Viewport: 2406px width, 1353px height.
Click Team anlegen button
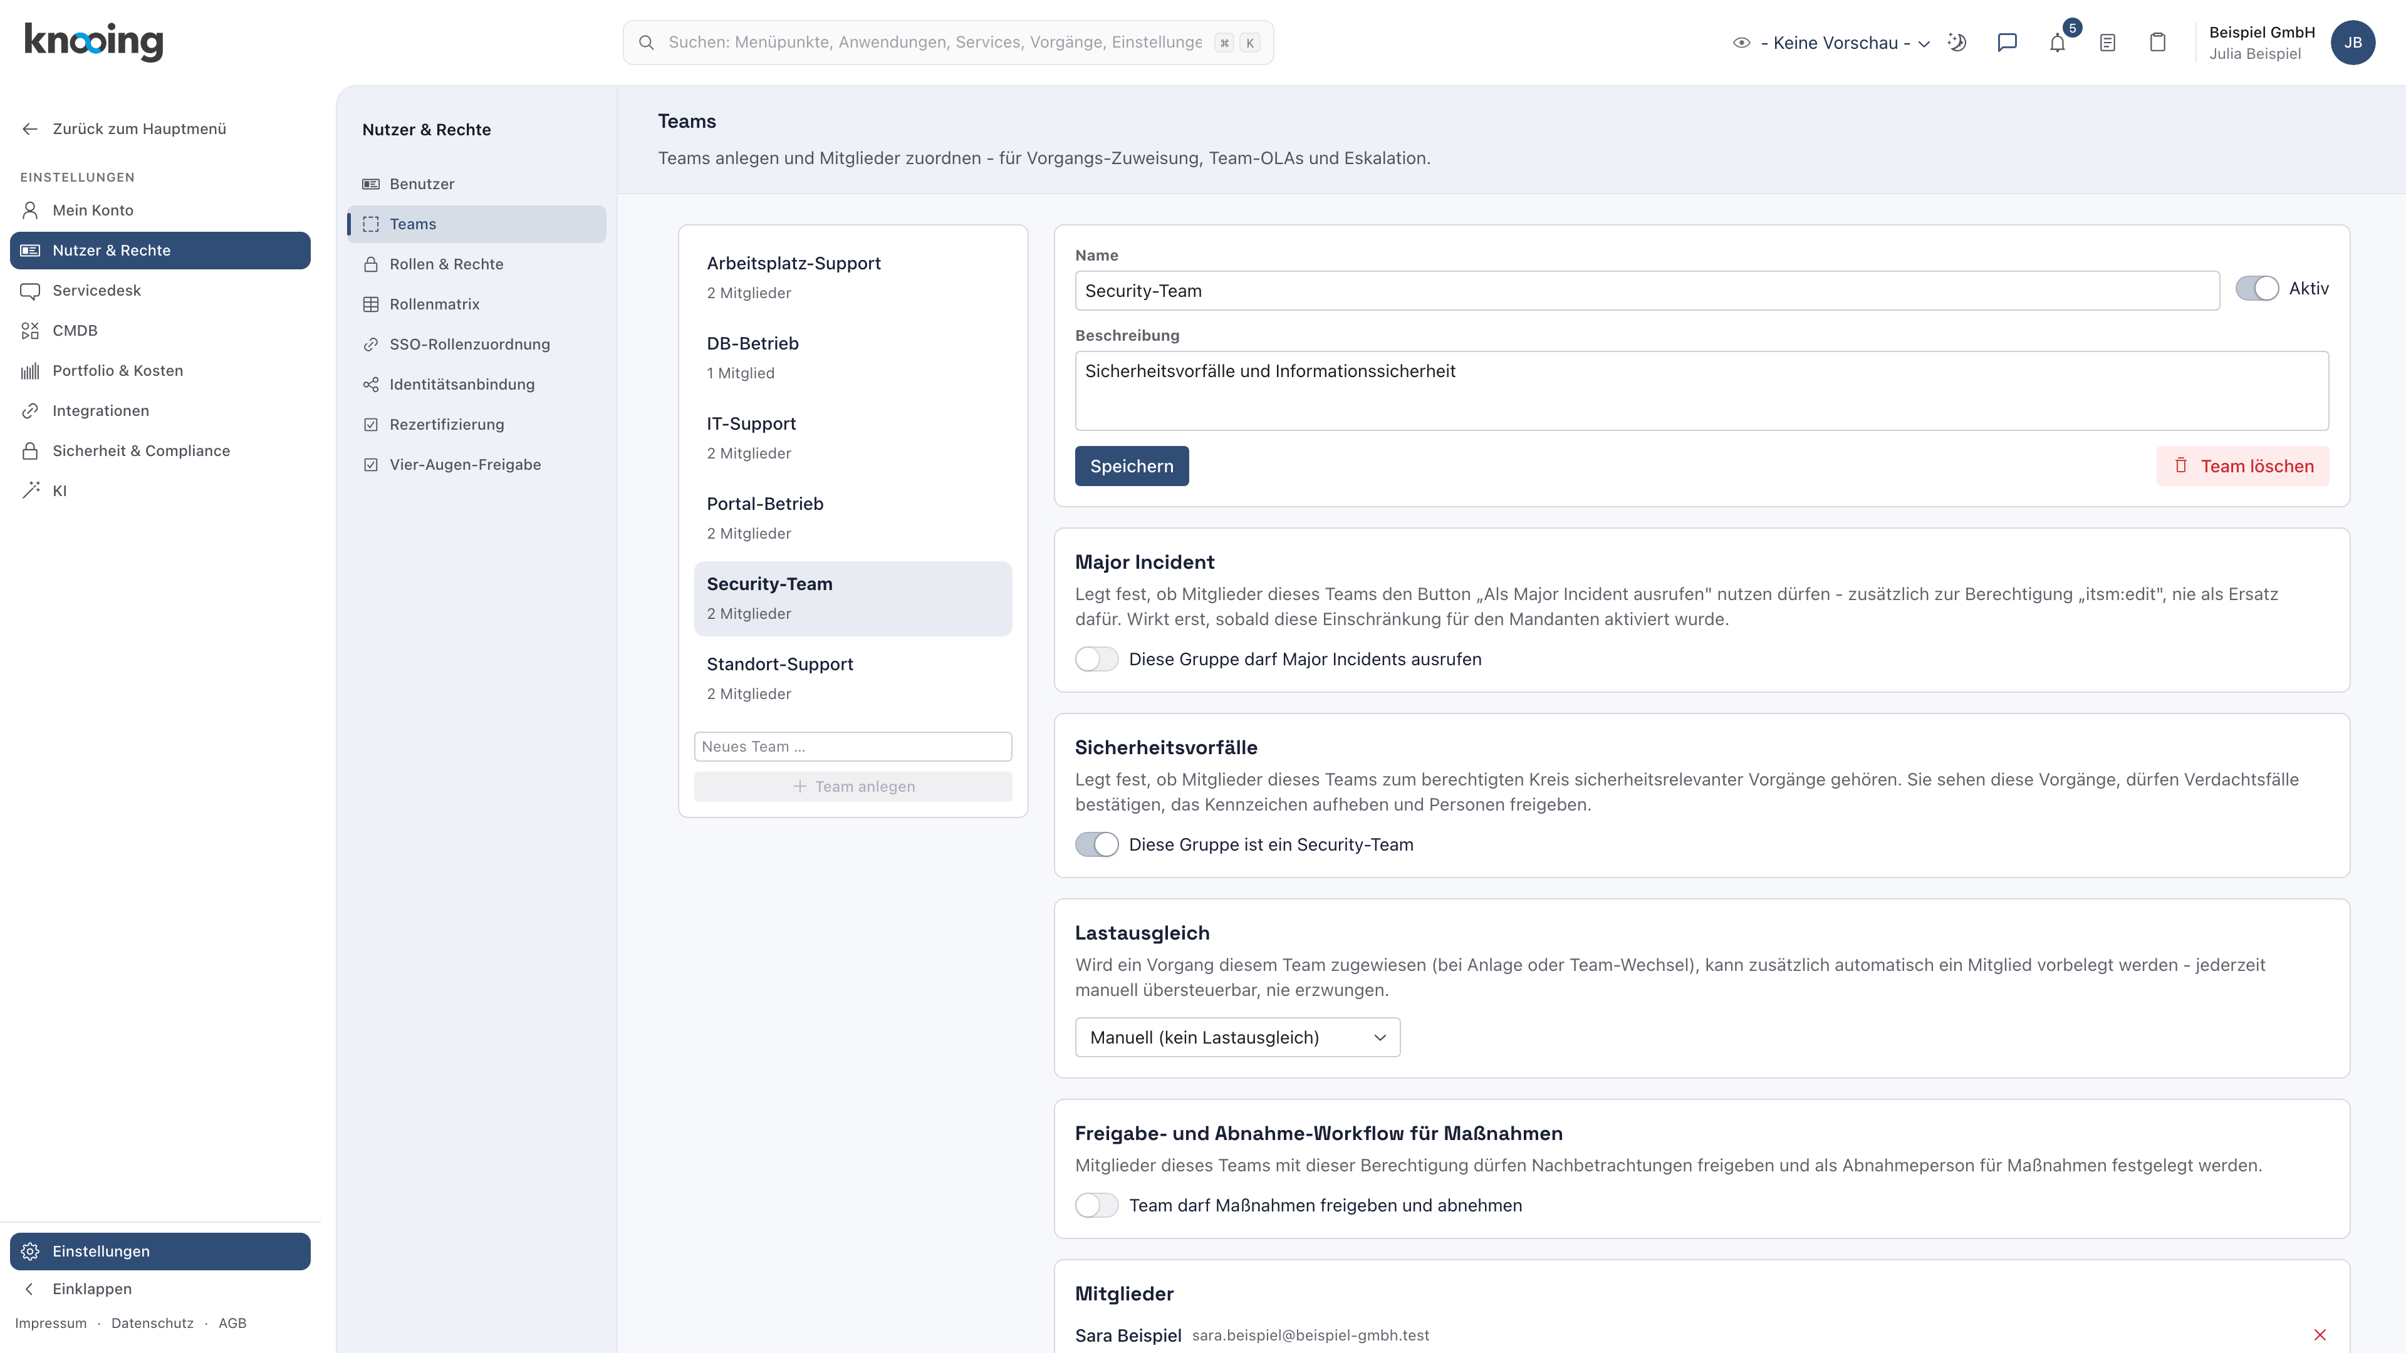pos(853,786)
